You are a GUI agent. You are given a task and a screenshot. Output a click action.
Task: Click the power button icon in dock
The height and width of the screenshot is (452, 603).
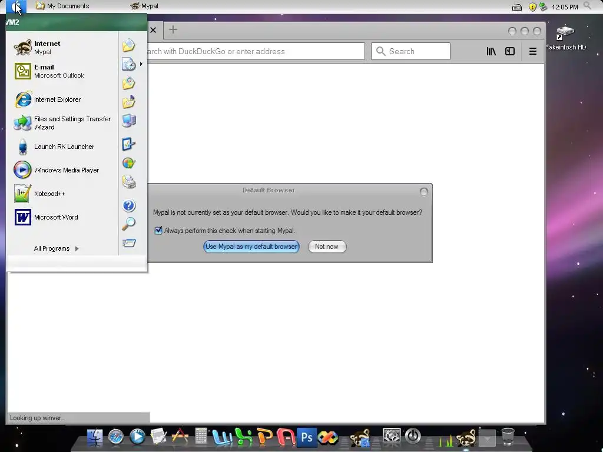(413, 436)
